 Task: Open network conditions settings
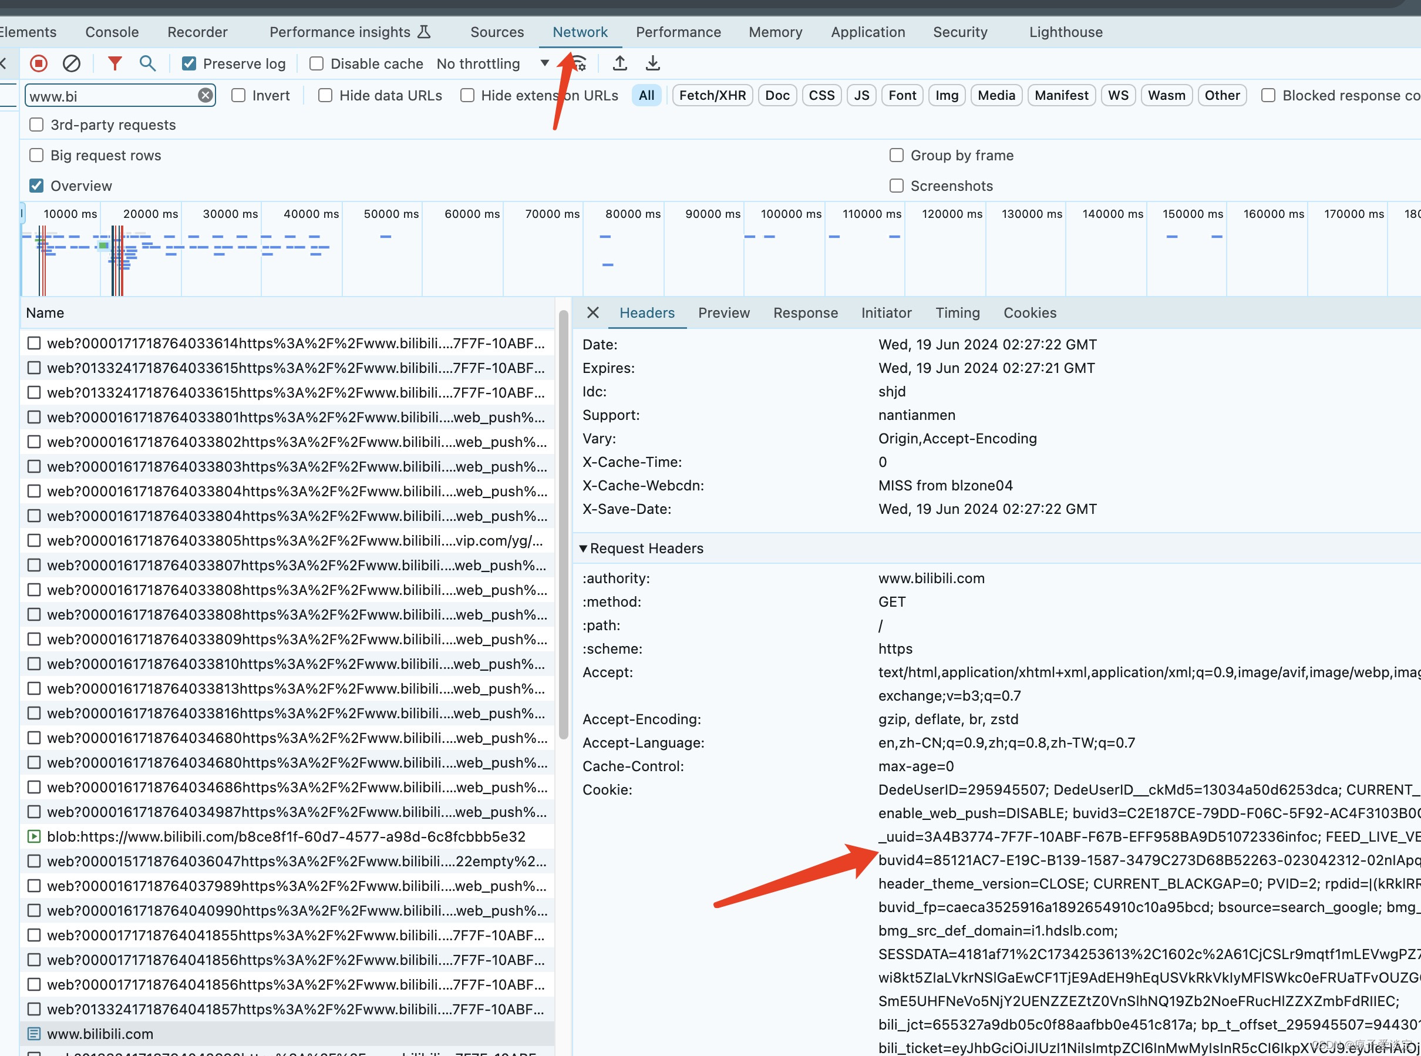tap(577, 63)
